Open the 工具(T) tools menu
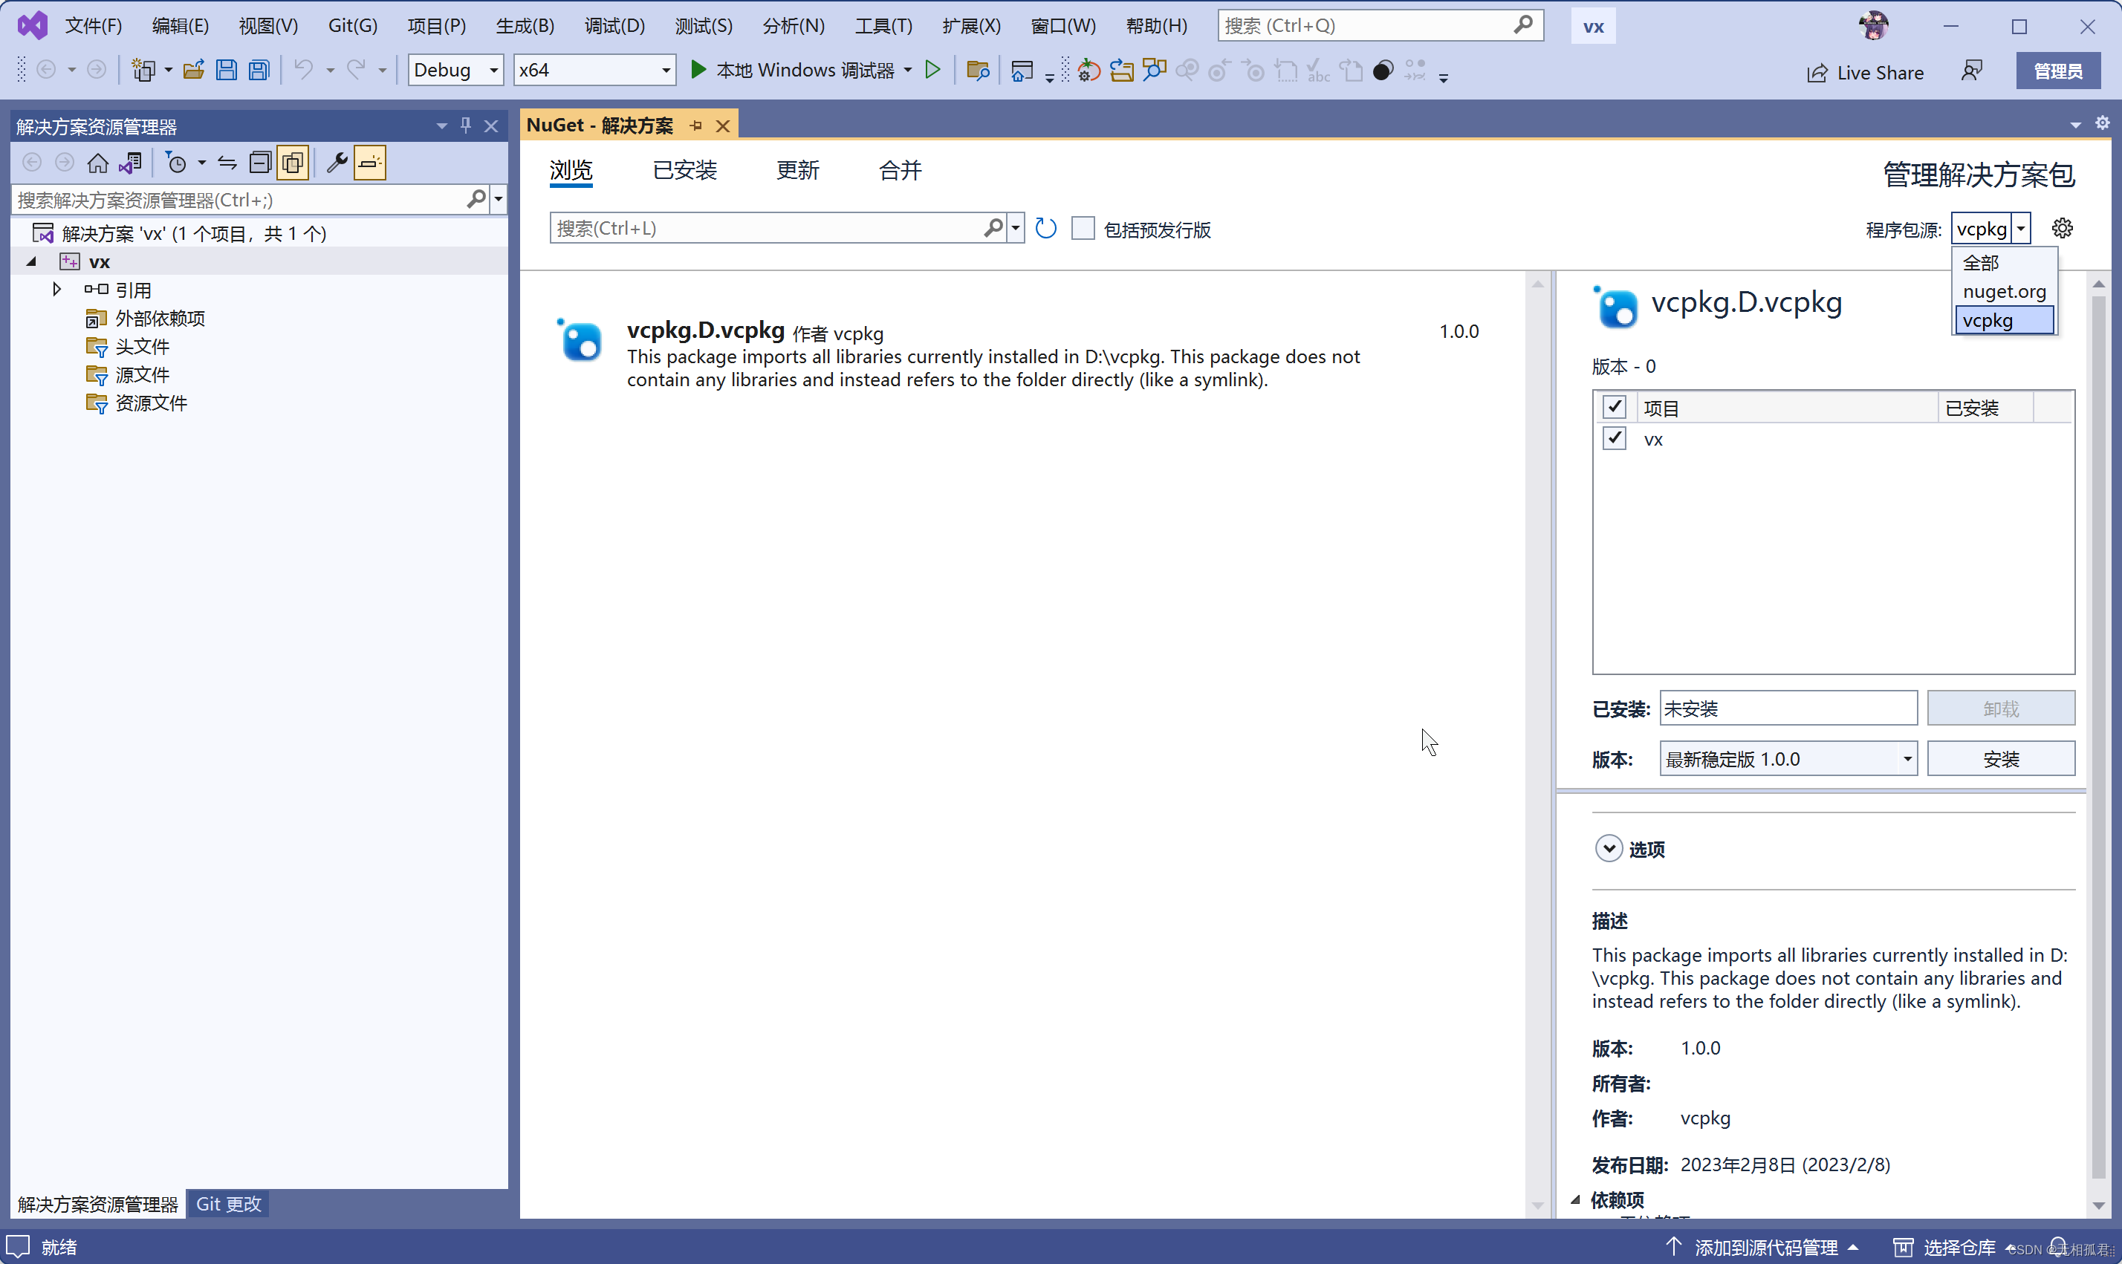This screenshot has width=2122, height=1264. click(883, 25)
